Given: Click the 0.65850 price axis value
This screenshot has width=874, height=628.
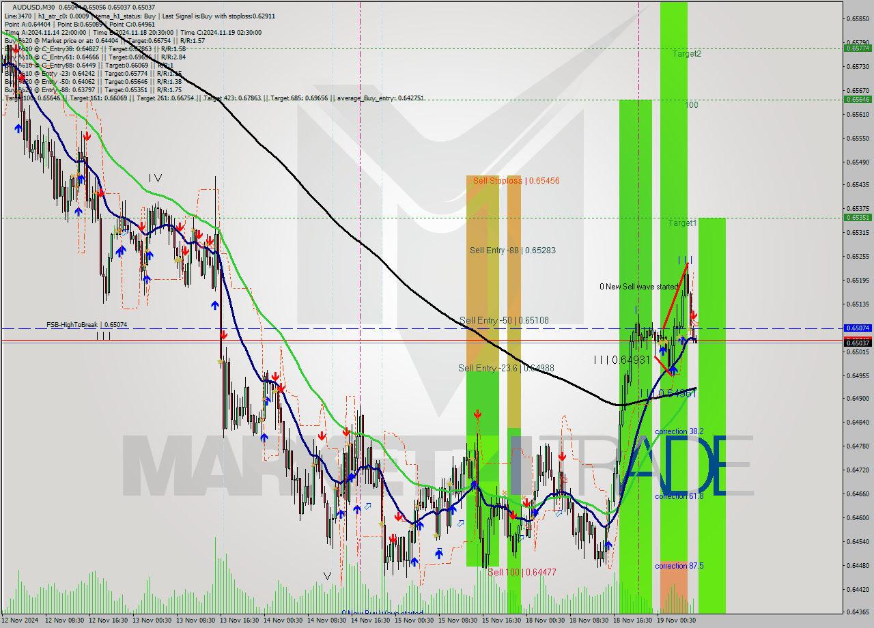Looking at the screenshot, I should pyautogui.click(x=858, y=18).
